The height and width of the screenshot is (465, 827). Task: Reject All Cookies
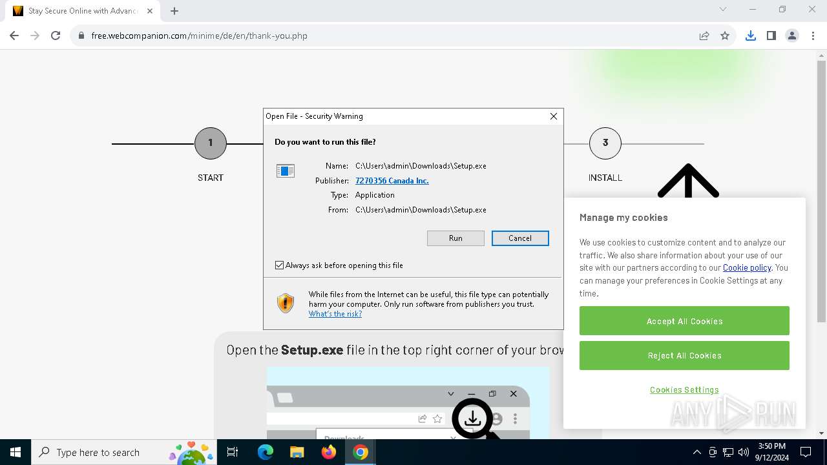point(684,355)
